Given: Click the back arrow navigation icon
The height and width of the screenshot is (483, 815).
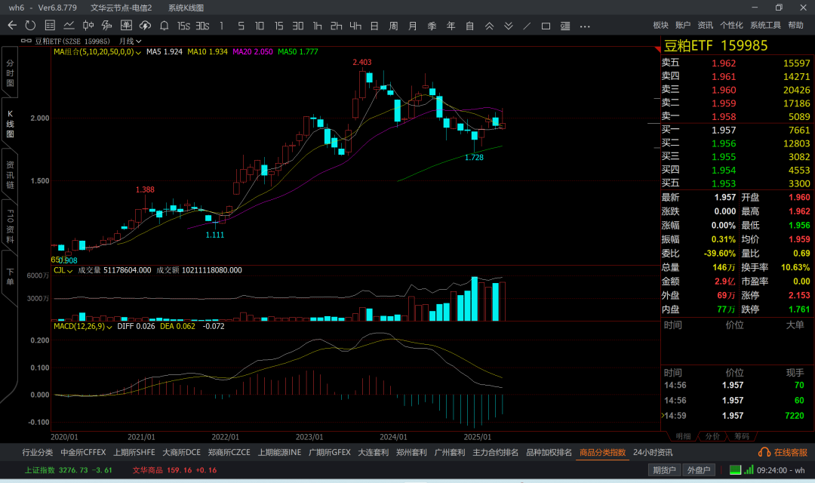Looking at the screenshot, I should tap(11, 26).
